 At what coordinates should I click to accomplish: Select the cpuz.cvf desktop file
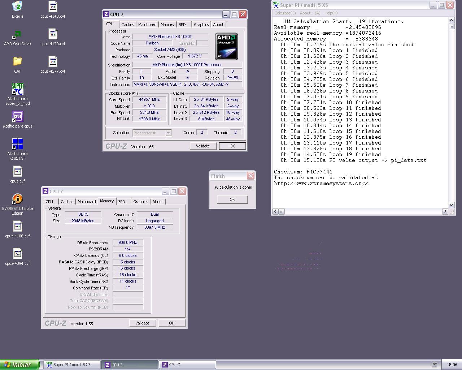(17, 171)
